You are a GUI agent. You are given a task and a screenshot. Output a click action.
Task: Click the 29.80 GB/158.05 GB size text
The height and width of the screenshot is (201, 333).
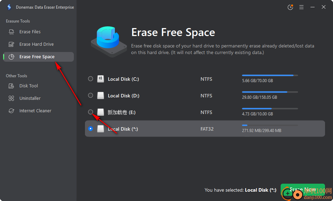(259, 97)
